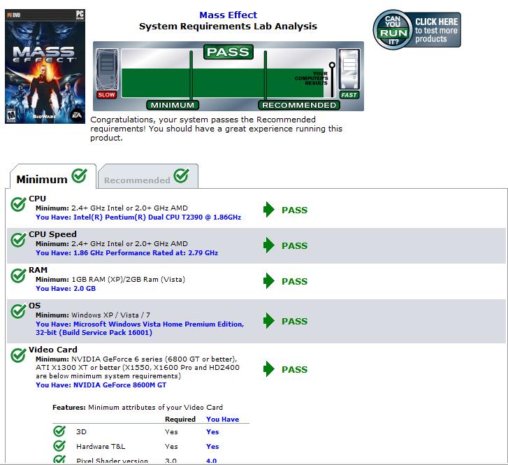Click the MINIMUM marker label on meter

click(173, 105)
